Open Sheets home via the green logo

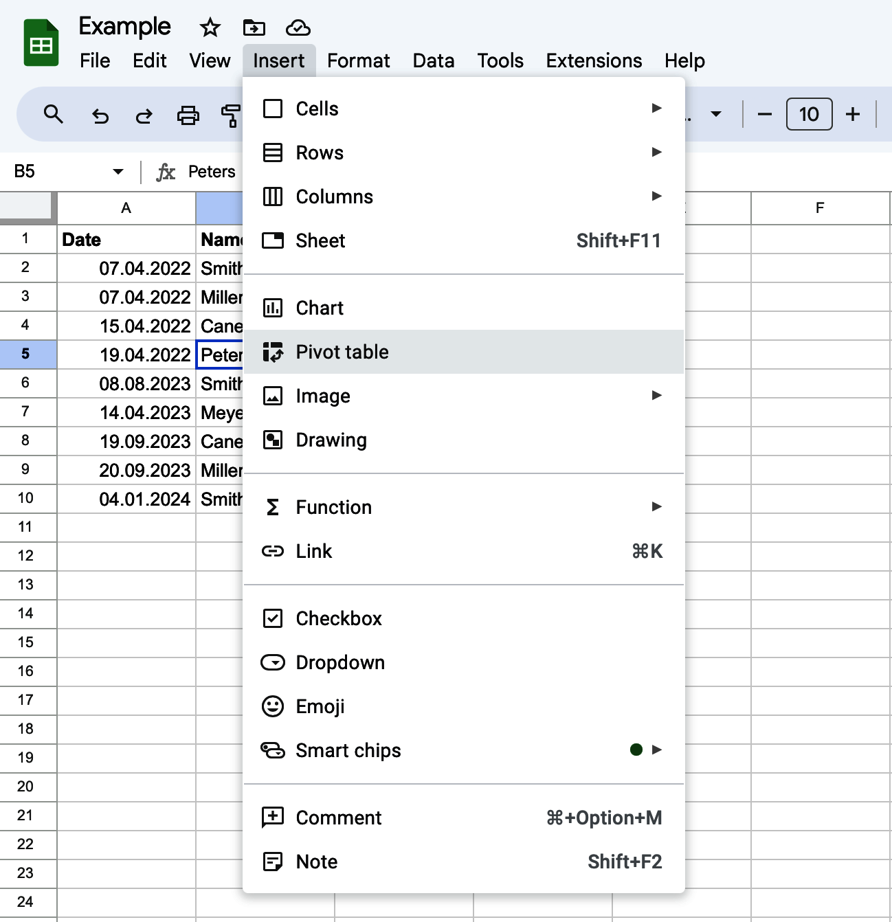click(x=41, y=41)
